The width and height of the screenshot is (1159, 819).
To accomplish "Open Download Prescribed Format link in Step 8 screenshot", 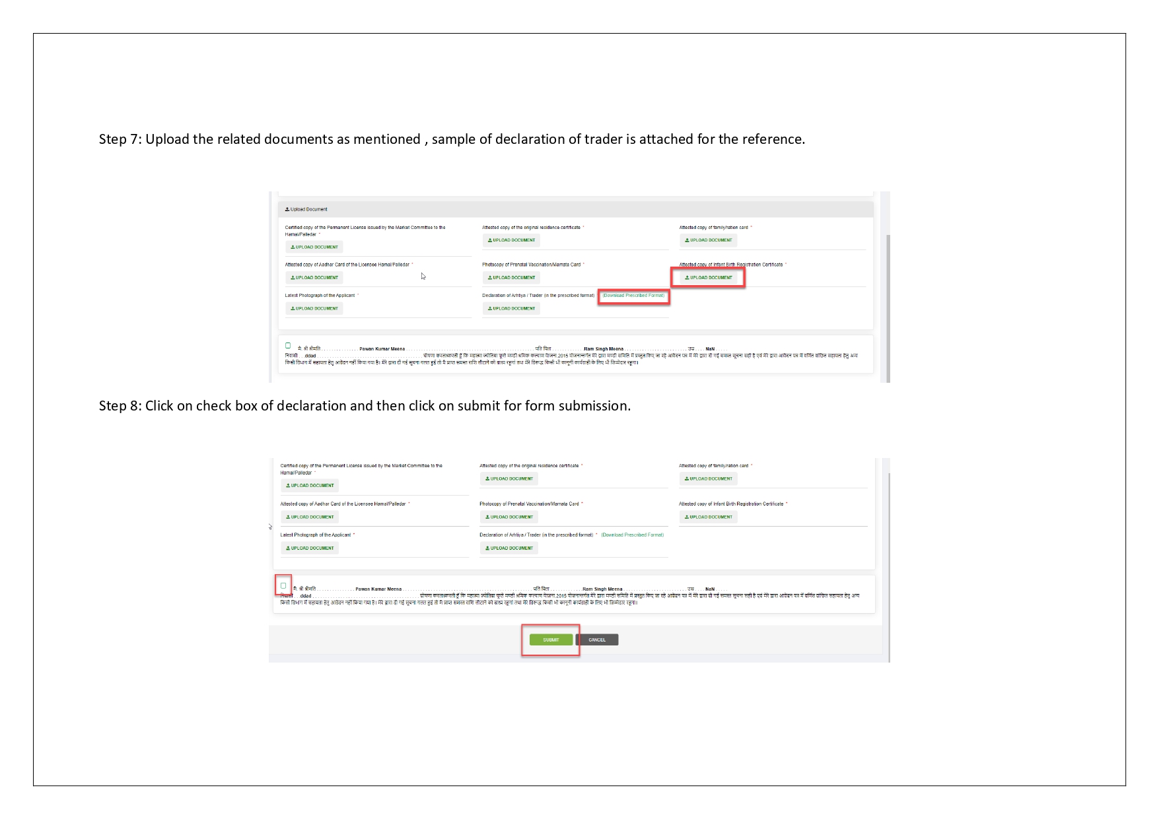I will point(633,535).
